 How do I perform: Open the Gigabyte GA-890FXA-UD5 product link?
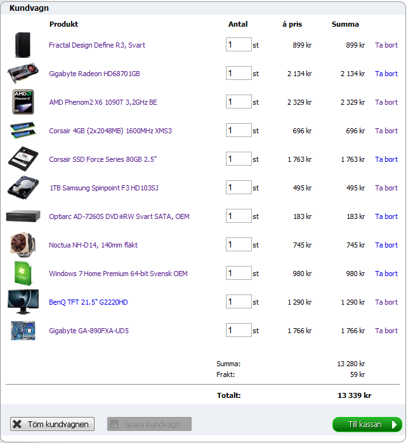coord(88,331)
